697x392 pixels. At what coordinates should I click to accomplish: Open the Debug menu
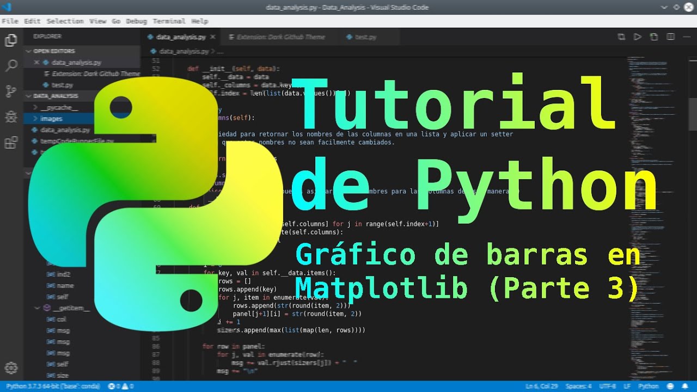coord(136,21)
